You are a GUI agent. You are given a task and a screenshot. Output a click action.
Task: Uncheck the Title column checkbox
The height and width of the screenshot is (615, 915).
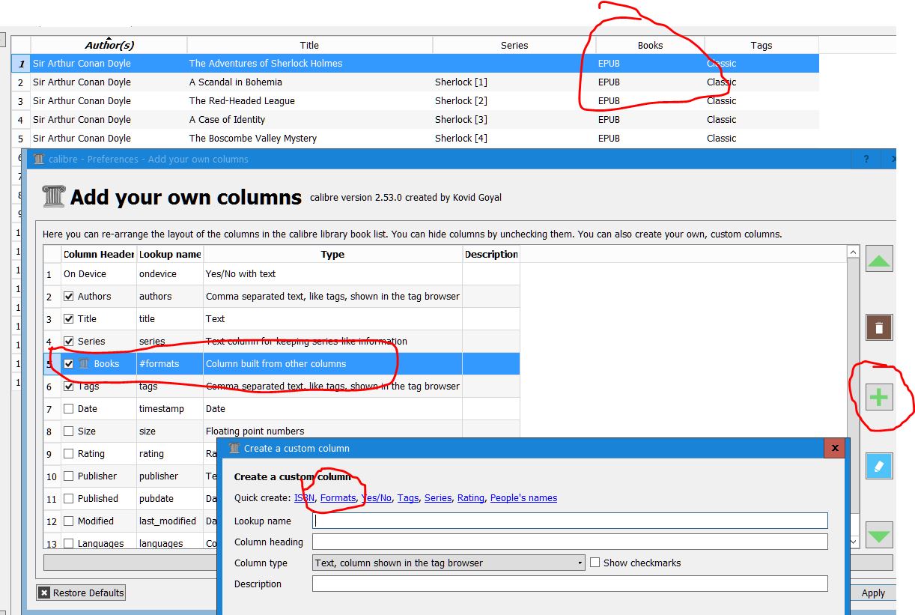(69, 319)
